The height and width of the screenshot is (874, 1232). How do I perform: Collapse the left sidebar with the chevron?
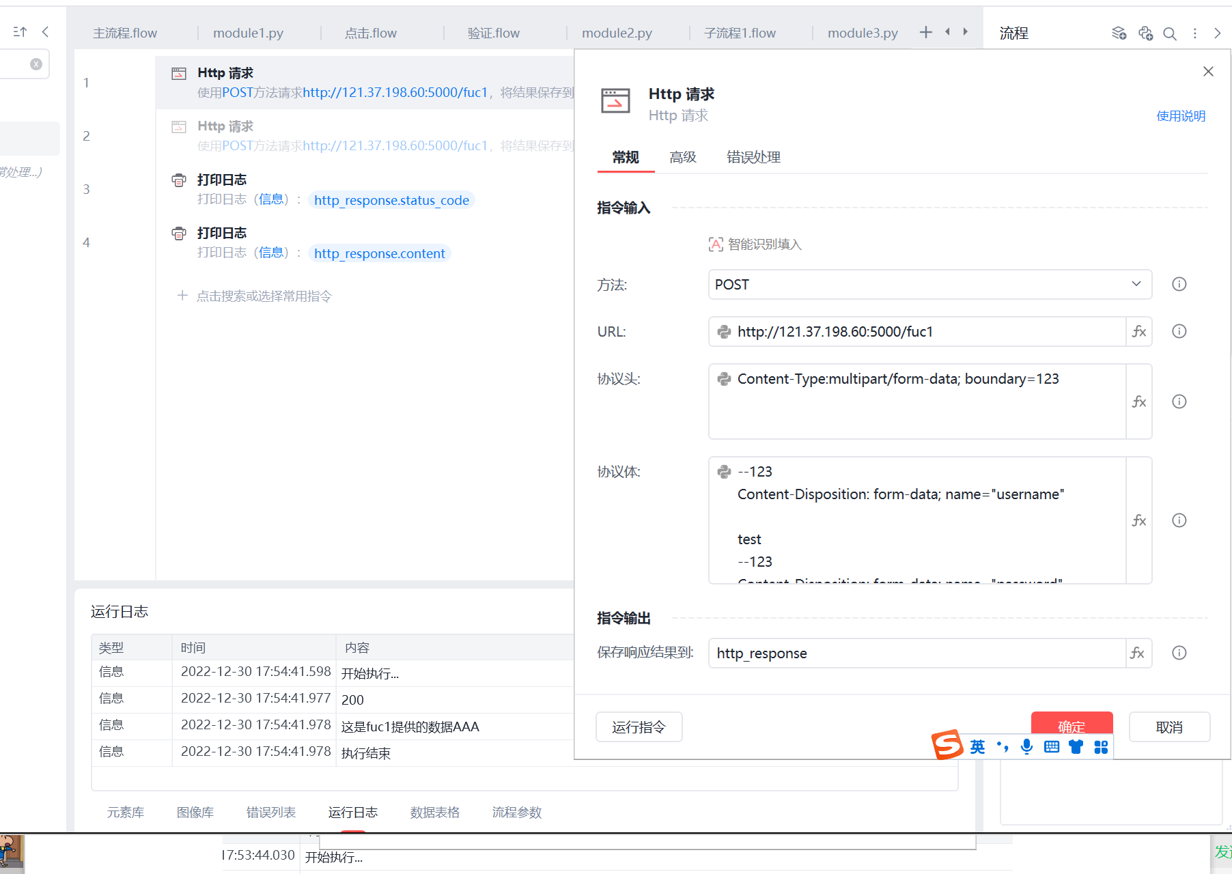[46, 32]
